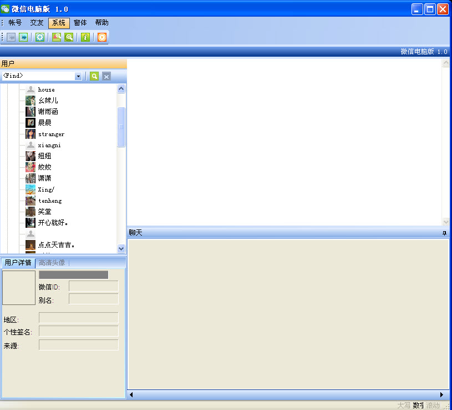Screen dimensions: 452x410
Task: Click the 聊天 message input area
Action: (x=288, y=314)
